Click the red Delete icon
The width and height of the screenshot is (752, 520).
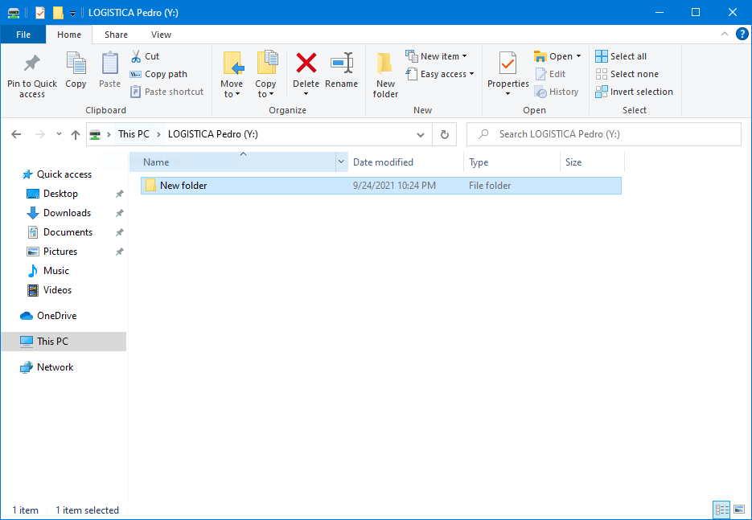pyautogui.click(x=306, y=64)
